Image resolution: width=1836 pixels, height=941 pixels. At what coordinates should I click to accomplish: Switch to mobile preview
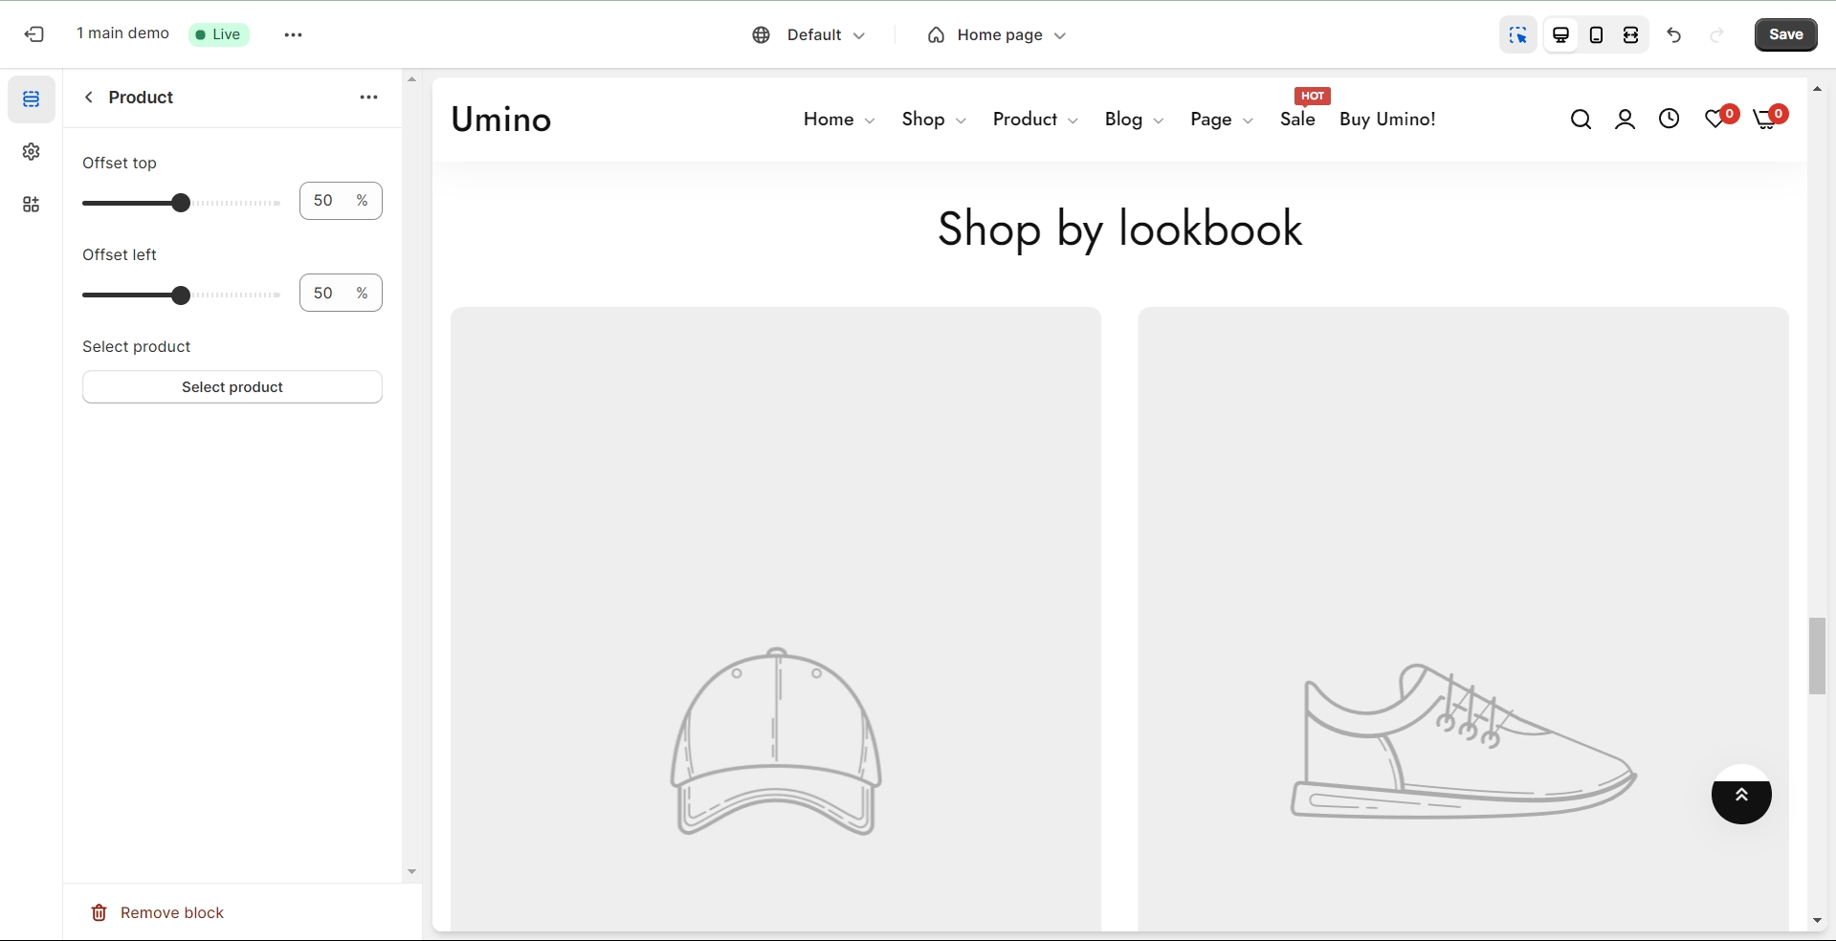[x=1596, y=35]
